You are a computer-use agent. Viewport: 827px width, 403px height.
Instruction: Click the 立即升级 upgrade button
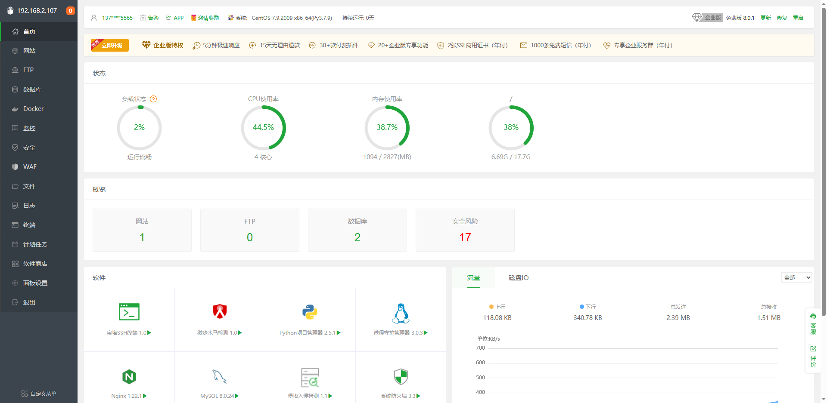pyautogui.click(x=110, y=45)
